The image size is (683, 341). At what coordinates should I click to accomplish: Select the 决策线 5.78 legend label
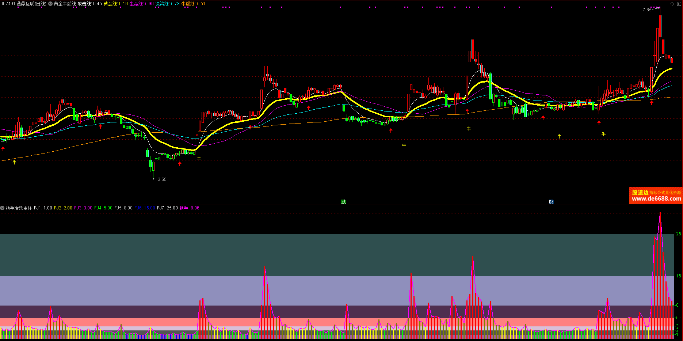168,4
